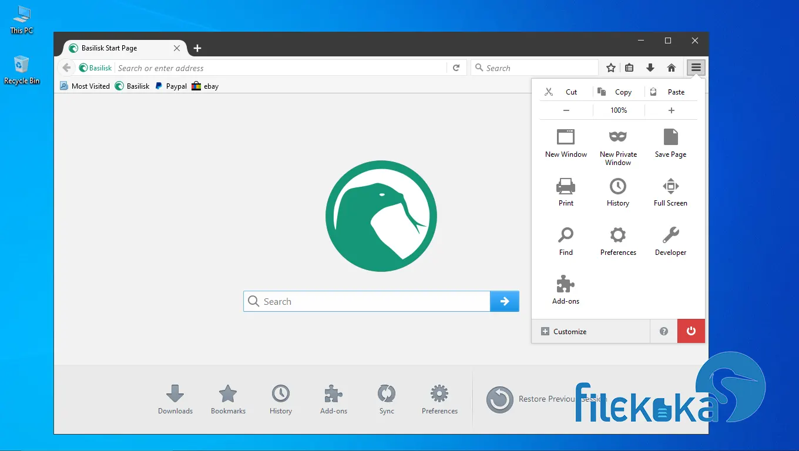Click Copy in the menu panel
The width and height of the screenshot is (799, 451).
(x=618, y=92)
